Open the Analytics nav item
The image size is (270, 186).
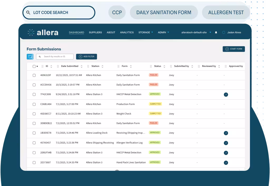[127, 32]
